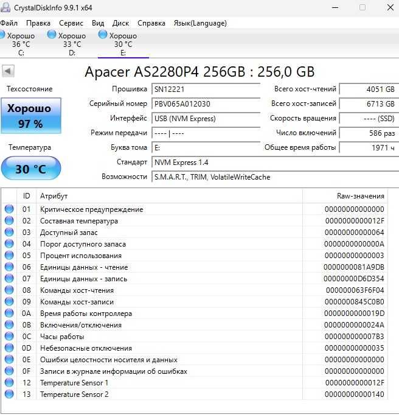Image resolution: width=399 pixels, height=417 pixels.
Task: Click the Raw-значения column header
Action: (345, 196)
